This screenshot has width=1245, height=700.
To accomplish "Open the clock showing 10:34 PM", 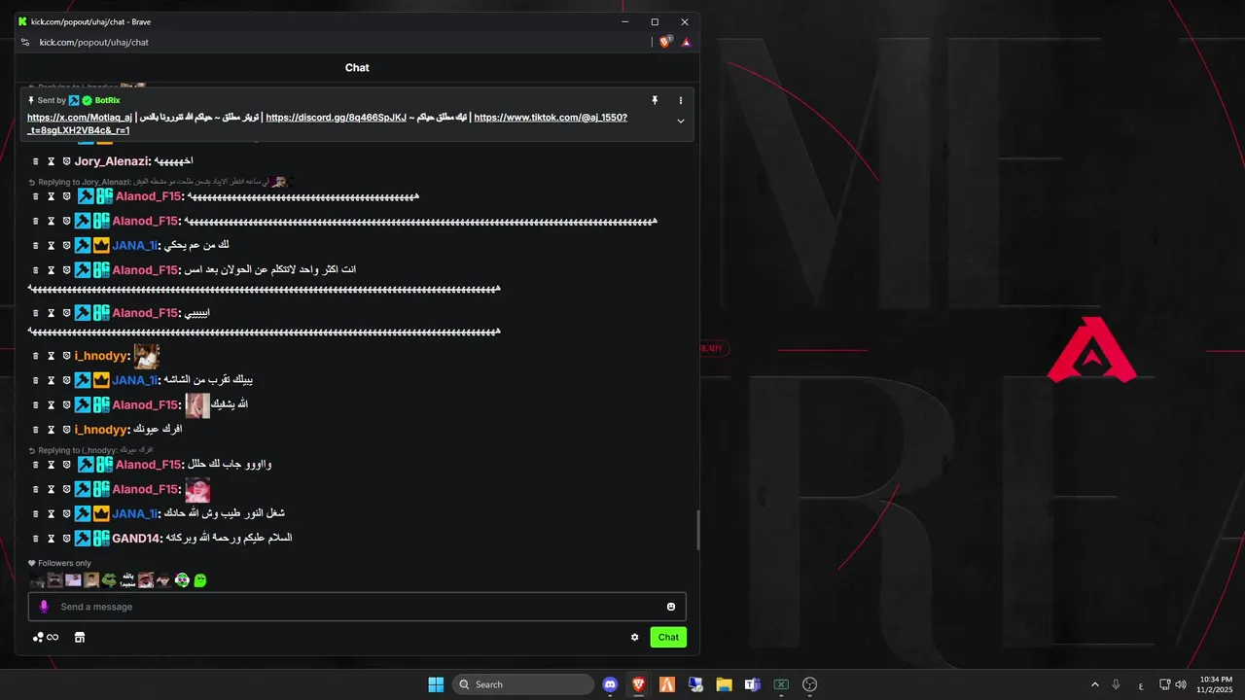I will 1216,684.
